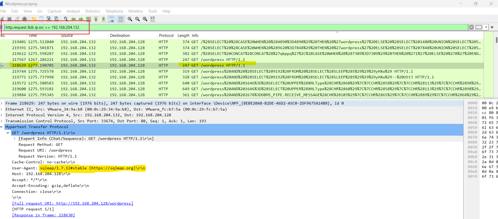Restart the current capture
The height and width of the screenshot is (219, 498).
(x=17, y=19)
